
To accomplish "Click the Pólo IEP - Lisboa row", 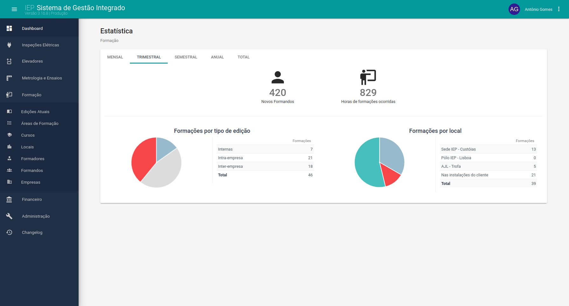I will click(488, 158).
